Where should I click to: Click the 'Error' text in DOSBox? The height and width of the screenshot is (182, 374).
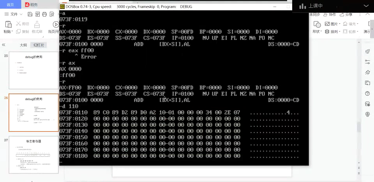(x=88, y=57)
